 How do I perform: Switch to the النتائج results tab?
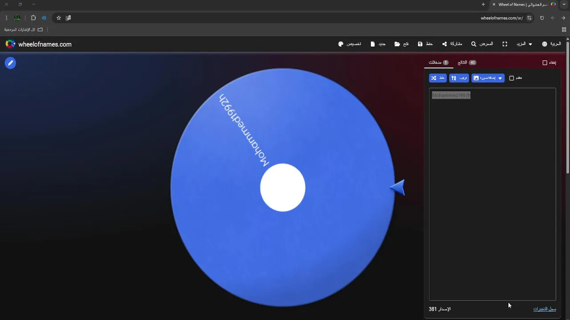tap(467, 63)
